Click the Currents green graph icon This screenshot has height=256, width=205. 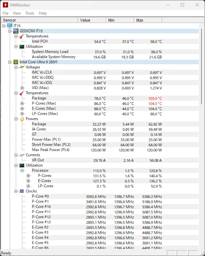coord(22,155)
